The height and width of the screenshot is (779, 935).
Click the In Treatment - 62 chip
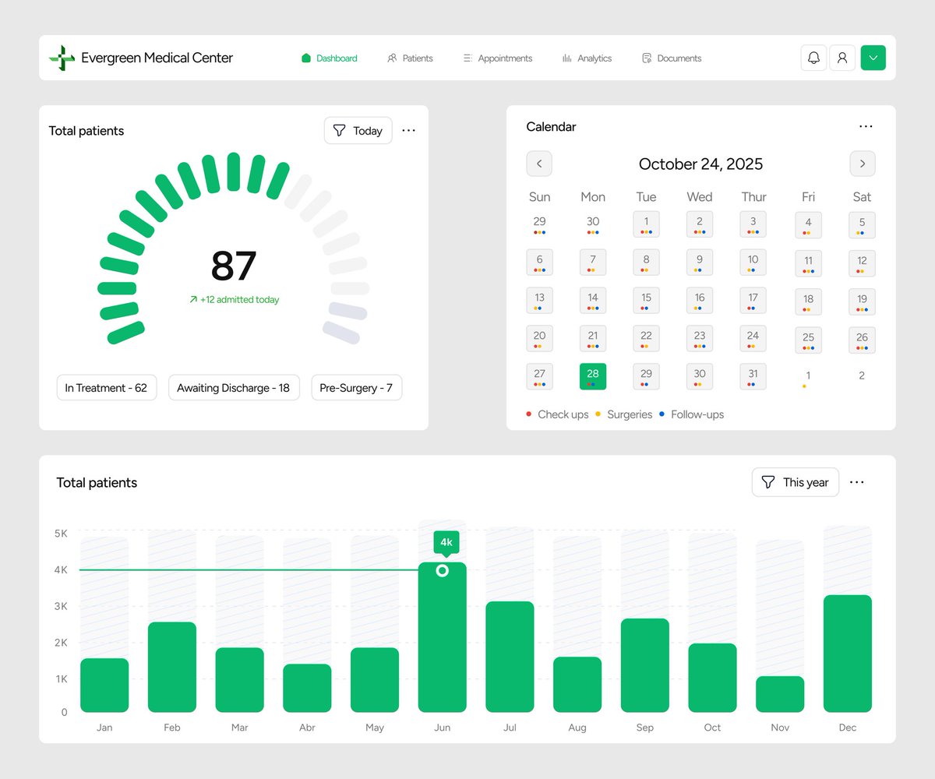click(x=106, y=387)
